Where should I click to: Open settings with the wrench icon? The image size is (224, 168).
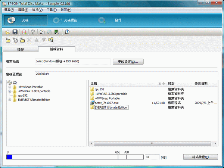click(33, 32)
